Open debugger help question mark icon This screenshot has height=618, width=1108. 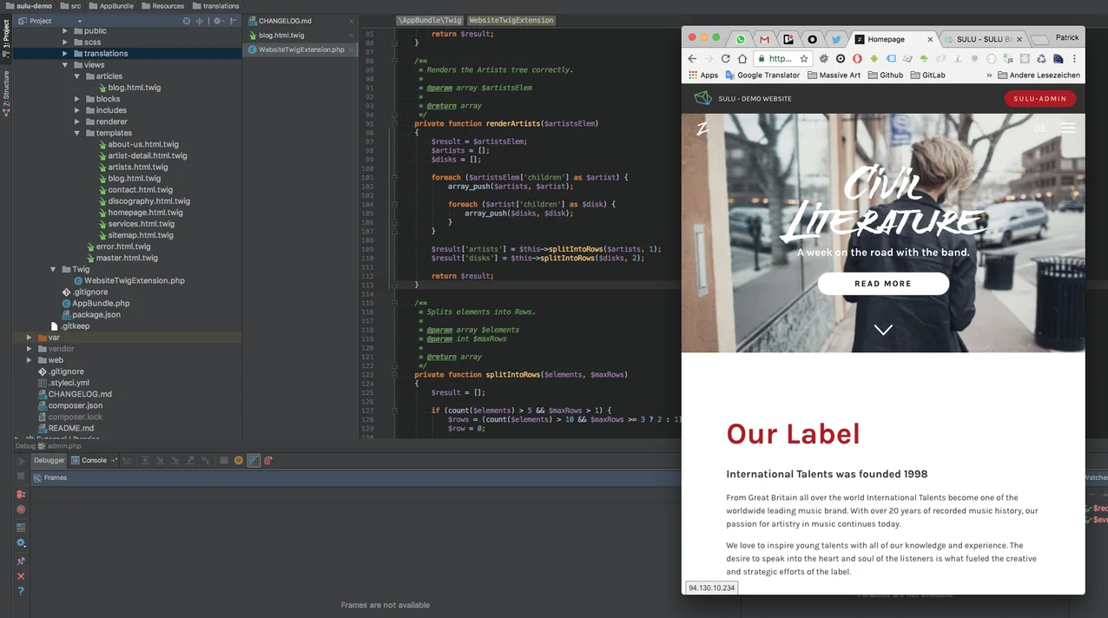[21, 592]
